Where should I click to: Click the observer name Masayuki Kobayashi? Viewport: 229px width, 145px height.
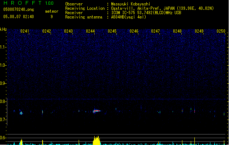coord(131,4)
